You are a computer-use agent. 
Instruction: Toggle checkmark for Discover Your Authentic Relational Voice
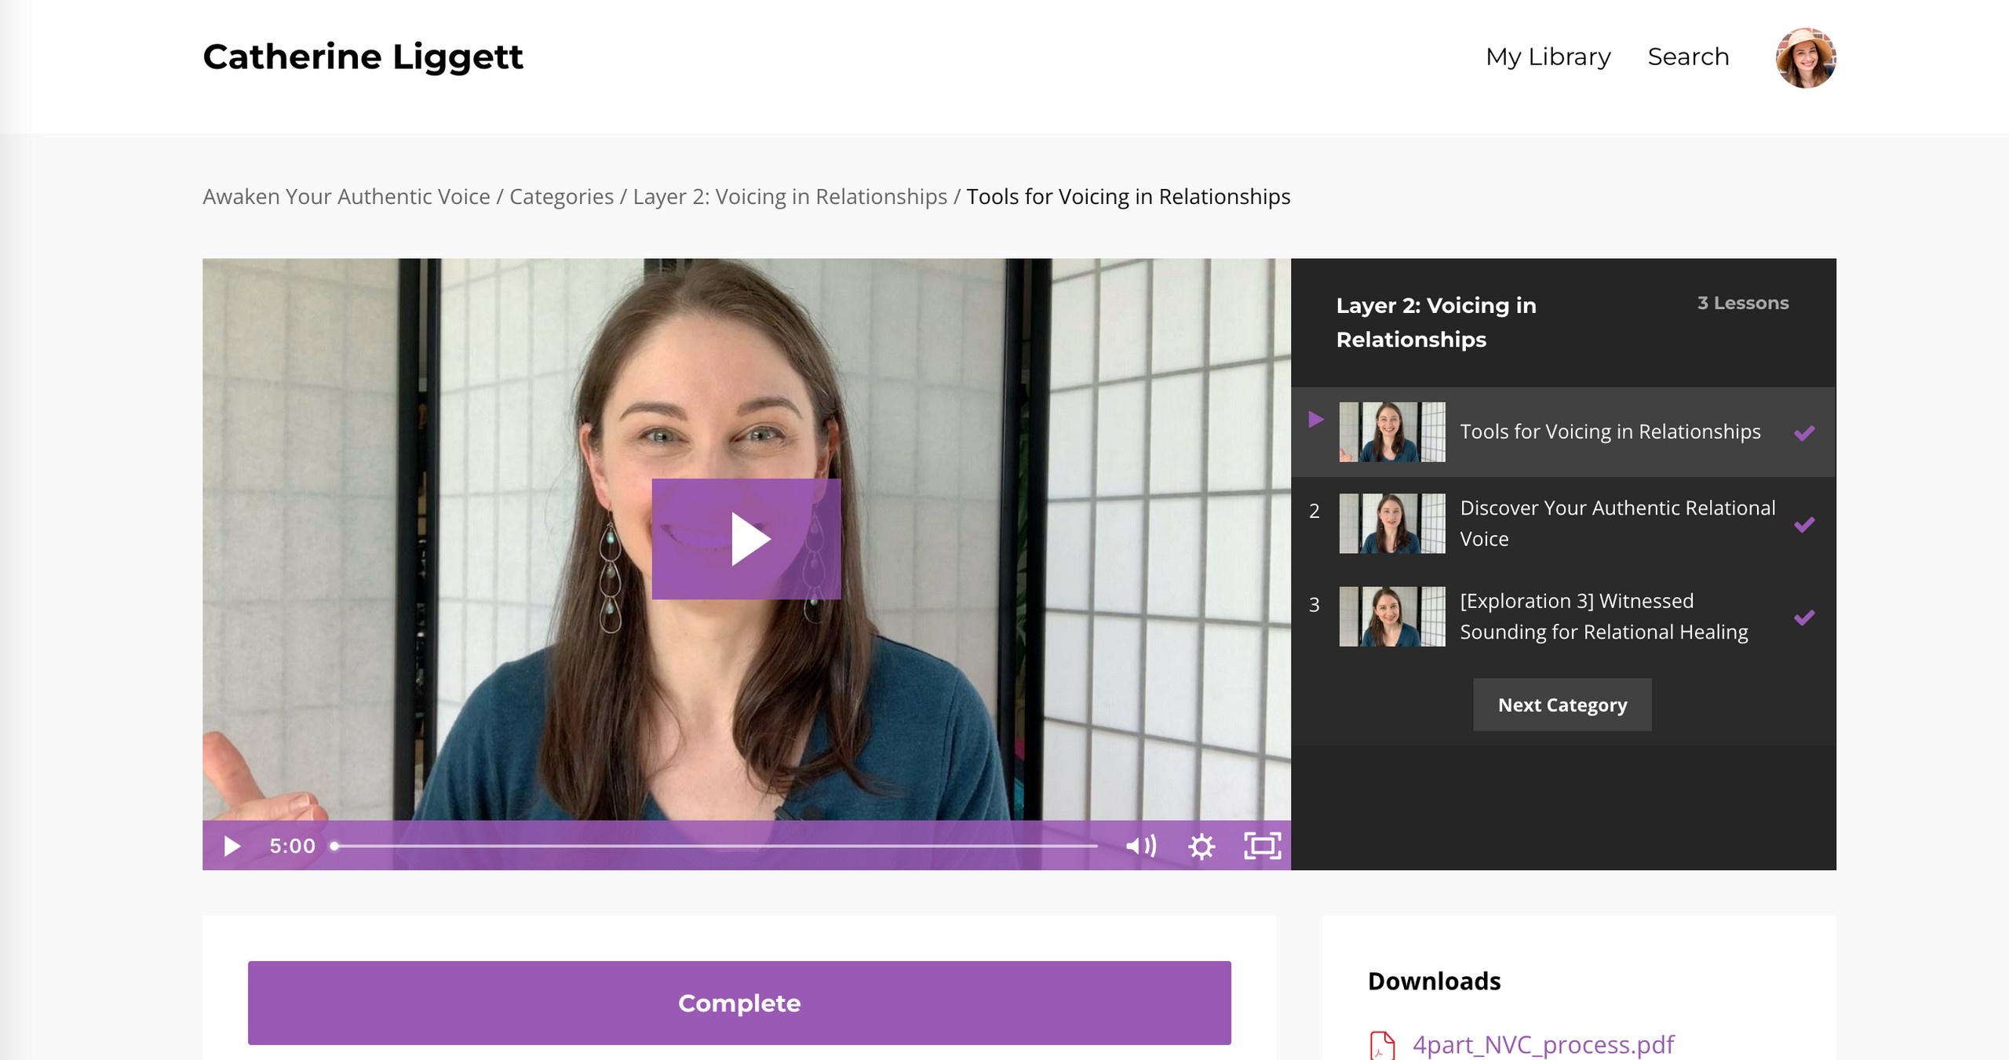(1804, 524)
